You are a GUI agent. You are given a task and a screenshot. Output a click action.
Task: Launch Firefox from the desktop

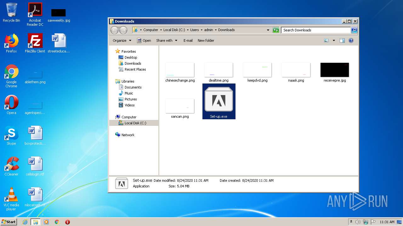coord(11,43)
